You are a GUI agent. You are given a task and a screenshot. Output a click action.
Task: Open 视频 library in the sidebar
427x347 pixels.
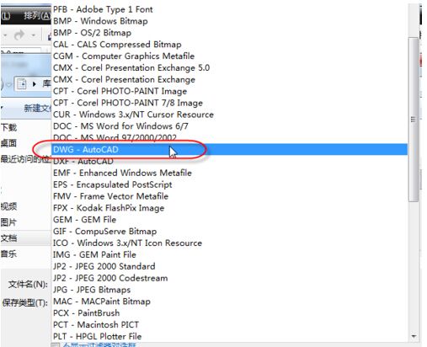click(x=8, y=206)
